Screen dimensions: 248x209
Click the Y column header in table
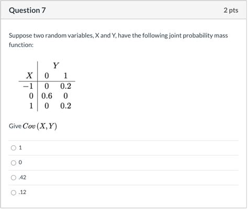click(56, 66)
